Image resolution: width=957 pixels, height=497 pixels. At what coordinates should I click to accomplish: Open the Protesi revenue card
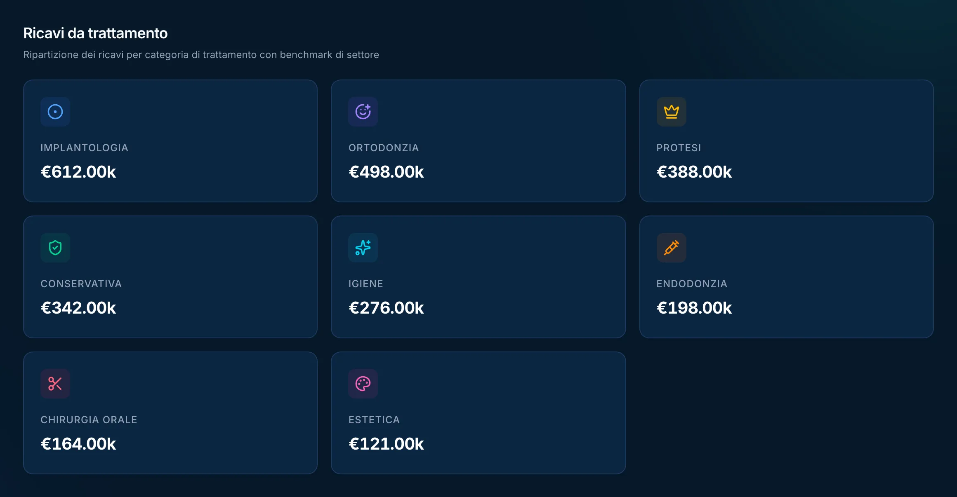pyautogui.click(x=786, y=141)
